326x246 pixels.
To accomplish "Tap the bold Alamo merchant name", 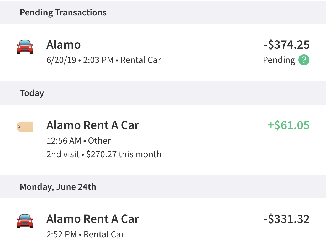I will tap(64, 45).
